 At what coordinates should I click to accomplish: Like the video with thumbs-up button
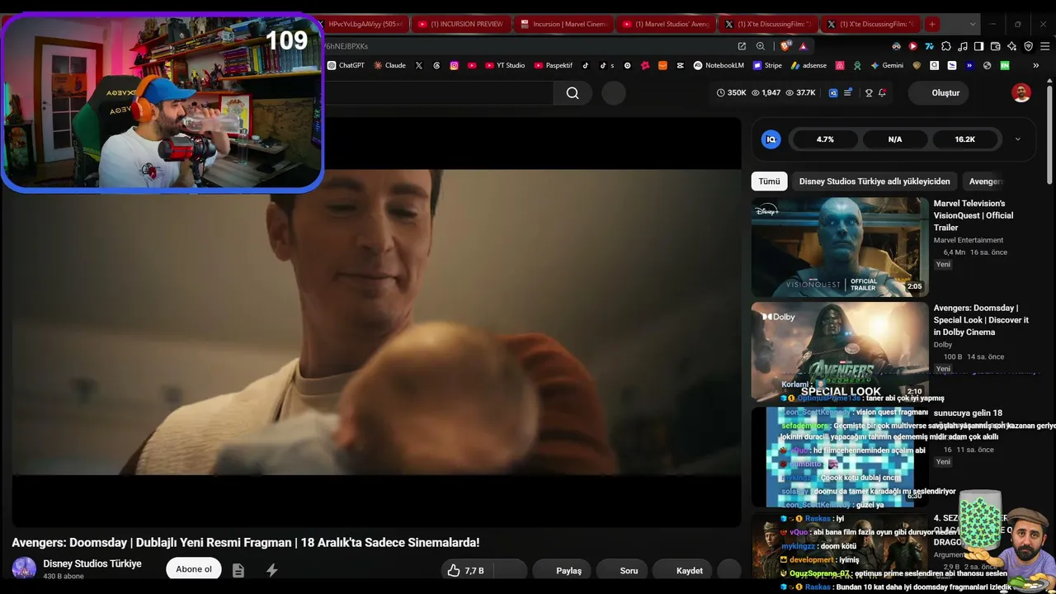pos(465,570)
